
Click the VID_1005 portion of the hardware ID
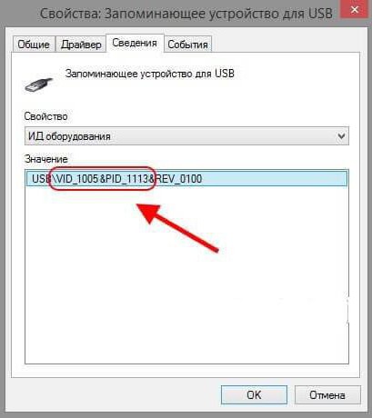77,179
